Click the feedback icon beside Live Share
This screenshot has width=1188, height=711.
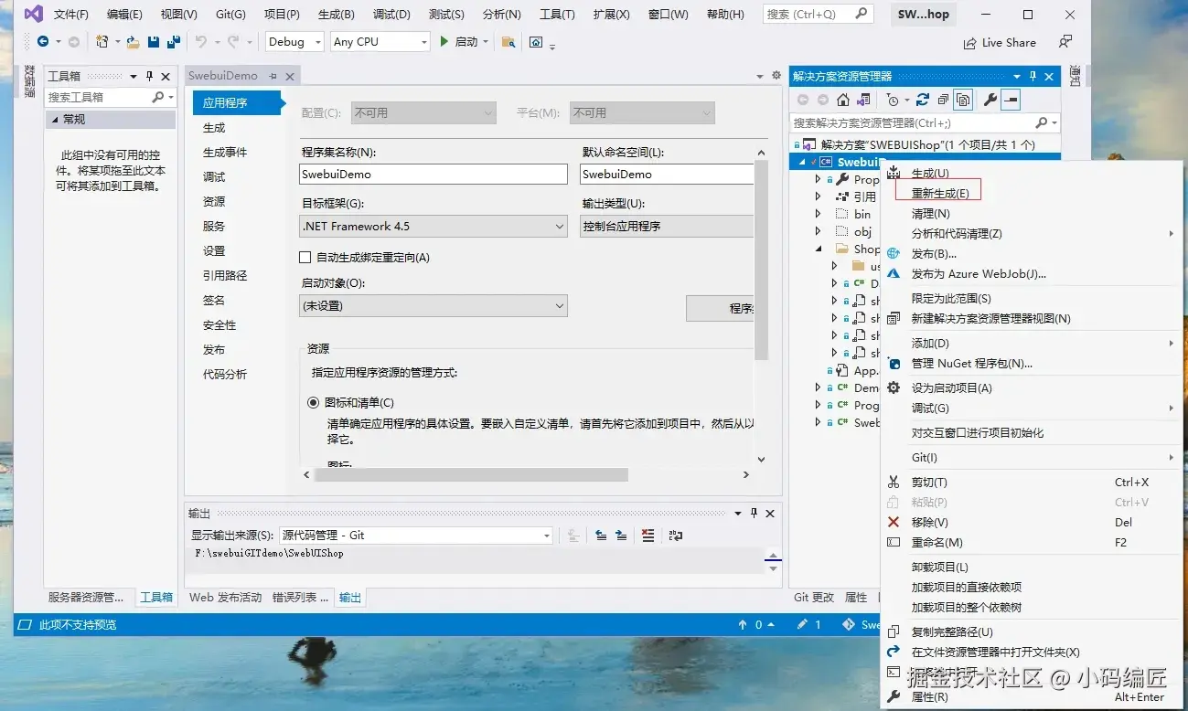[x=1065, y=42]
